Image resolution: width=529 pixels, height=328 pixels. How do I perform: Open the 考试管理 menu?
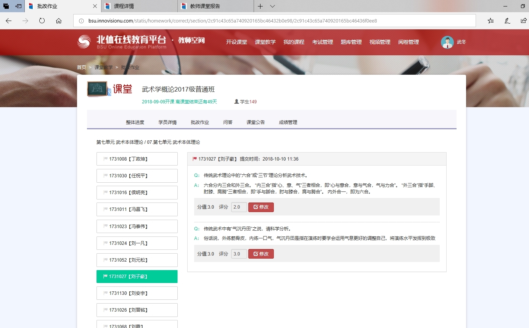(322, 42)
